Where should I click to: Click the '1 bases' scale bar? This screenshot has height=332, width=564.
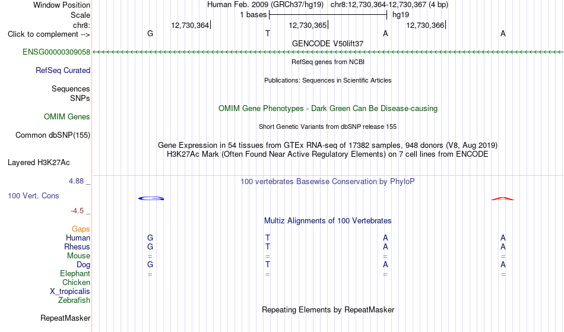click(328, 15)
